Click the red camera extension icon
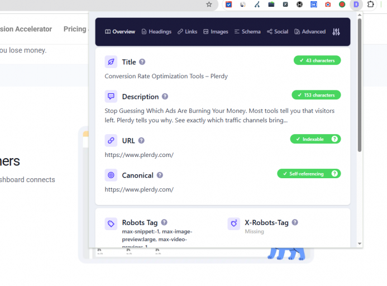Screen dimensions: 387x286 click(328, 4)
